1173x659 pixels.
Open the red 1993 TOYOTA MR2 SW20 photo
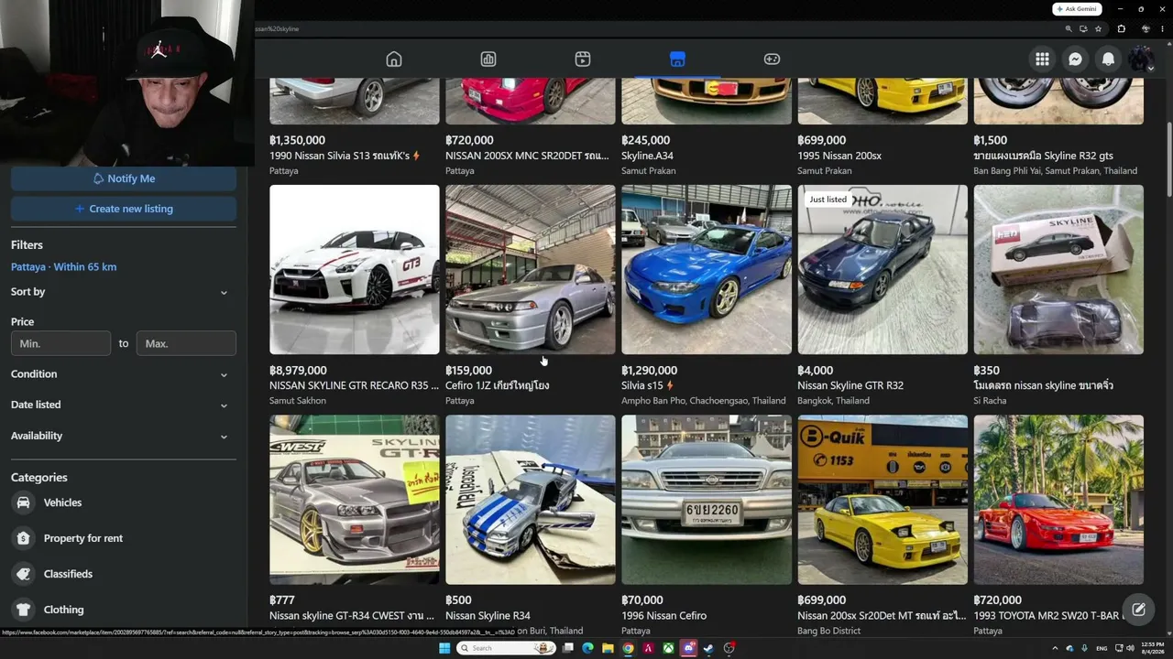(1058, 500)
